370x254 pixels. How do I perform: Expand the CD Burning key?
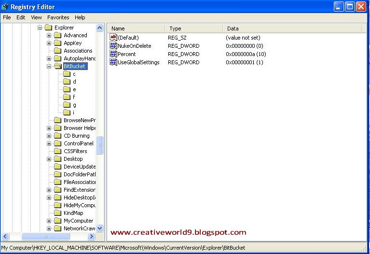pyautogui.click(x=49, y=136)
